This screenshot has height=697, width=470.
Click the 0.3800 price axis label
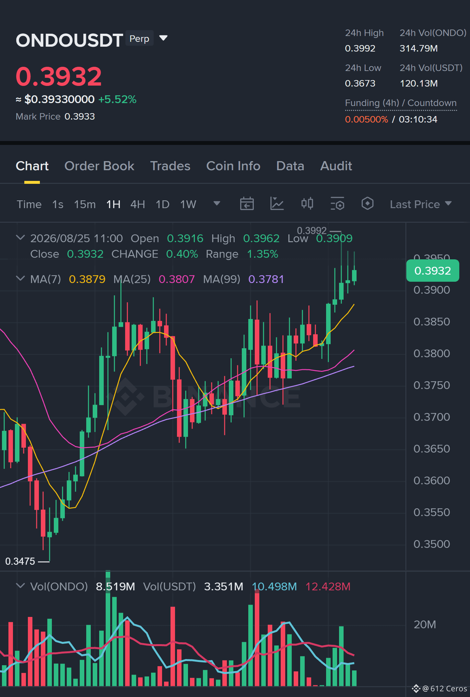coord(432,353)
